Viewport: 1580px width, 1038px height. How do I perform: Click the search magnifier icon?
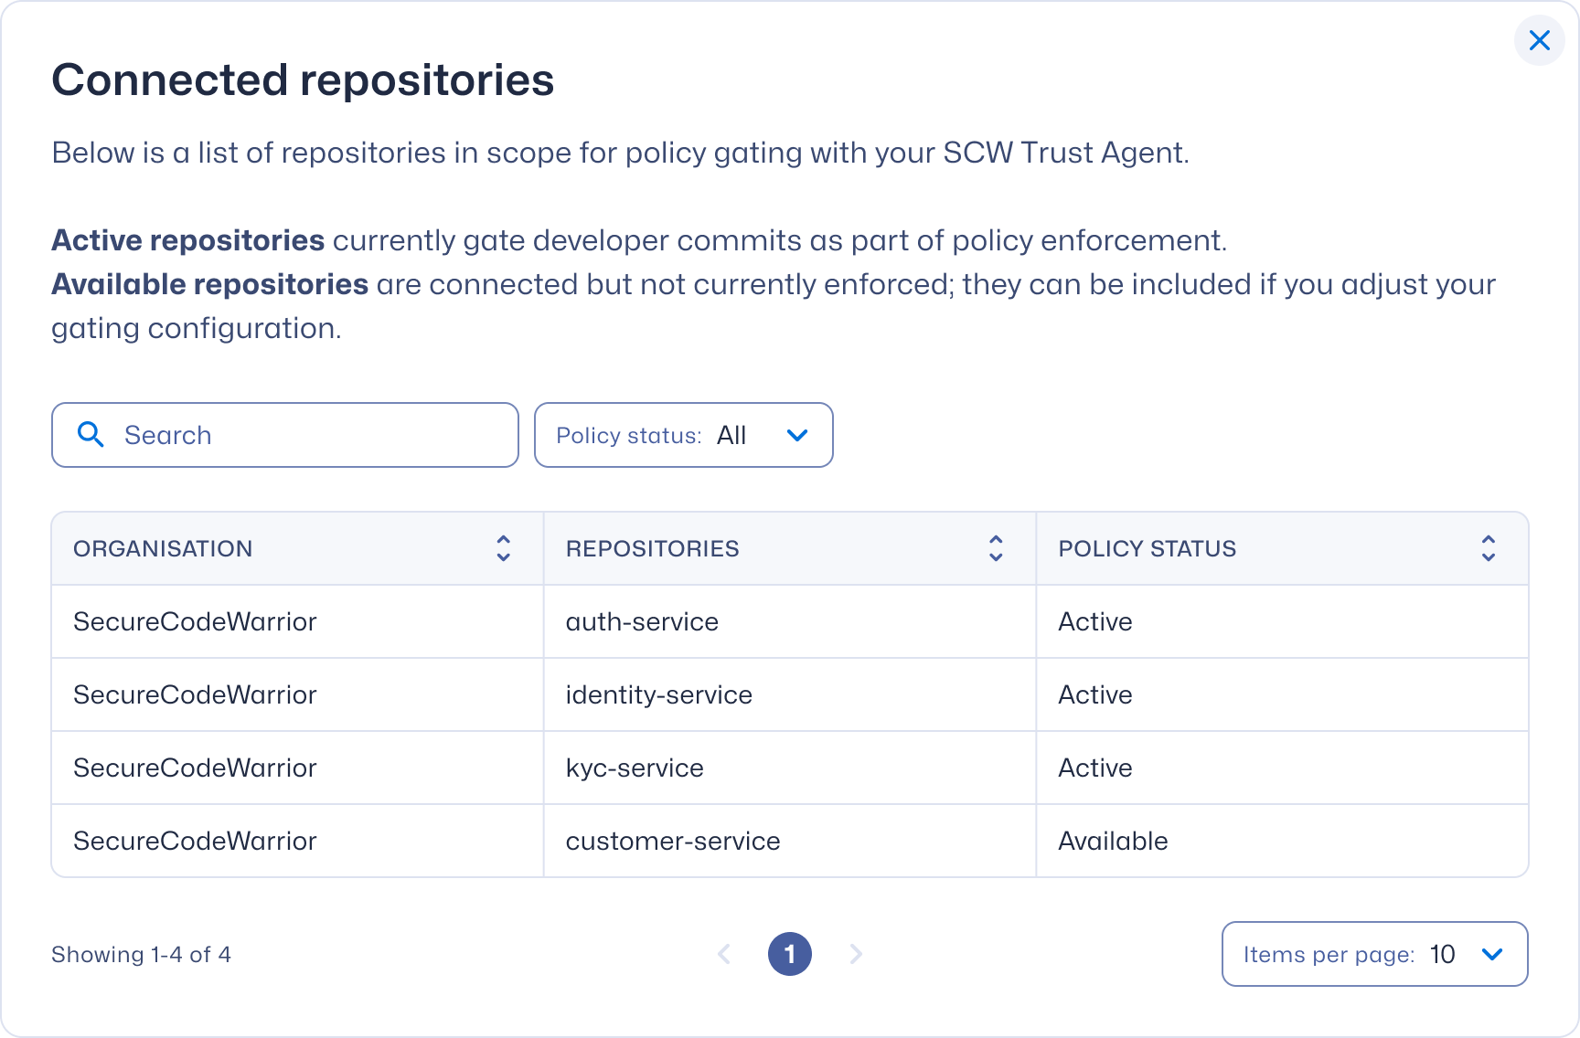tap(91, 434)
